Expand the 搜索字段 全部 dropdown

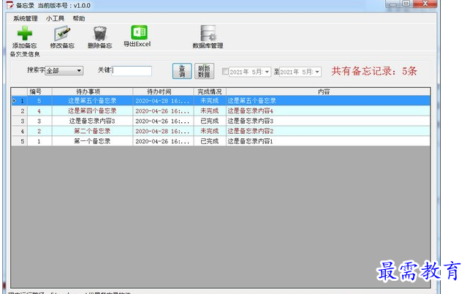point(79,71)
